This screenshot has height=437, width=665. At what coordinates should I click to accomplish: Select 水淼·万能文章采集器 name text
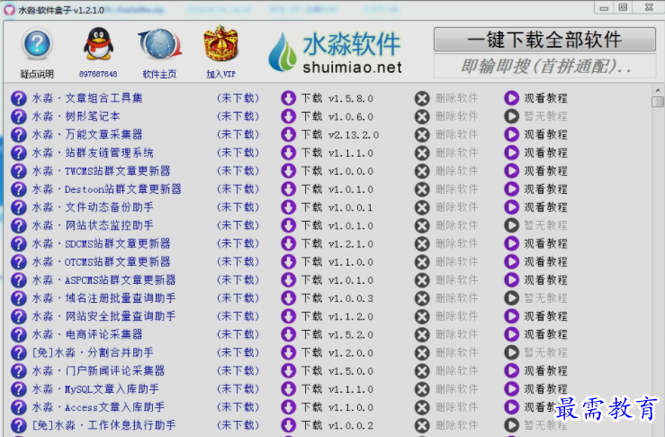[x=87, y=134]
